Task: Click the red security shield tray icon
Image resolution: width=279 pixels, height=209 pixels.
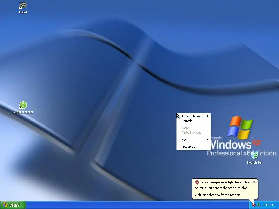Action: 254,205
